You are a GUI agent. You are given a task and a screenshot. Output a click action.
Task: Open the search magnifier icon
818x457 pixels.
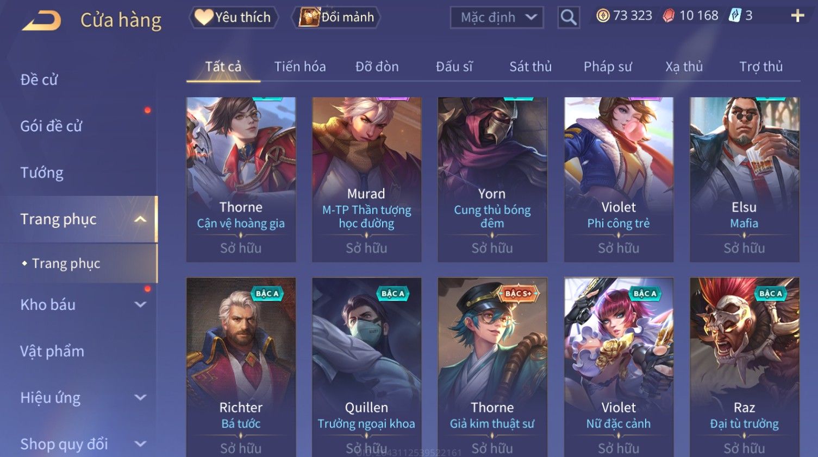coord(569,17)
